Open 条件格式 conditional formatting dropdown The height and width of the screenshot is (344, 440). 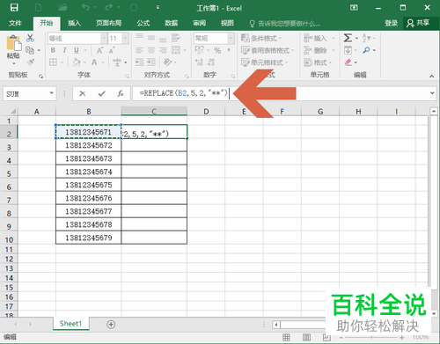point(261,38)
